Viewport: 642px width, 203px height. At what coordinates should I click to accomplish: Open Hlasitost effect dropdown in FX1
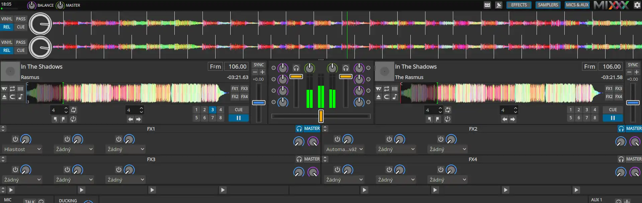pyautogui.click(x=22, y=149)
